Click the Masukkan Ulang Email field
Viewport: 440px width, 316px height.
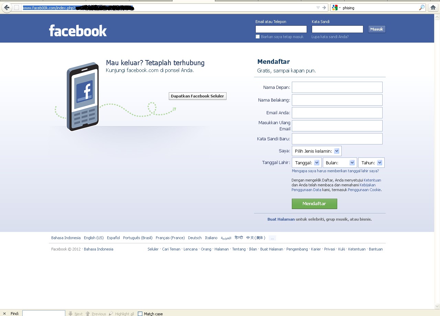pyautogui.click(x=337, y=126)
